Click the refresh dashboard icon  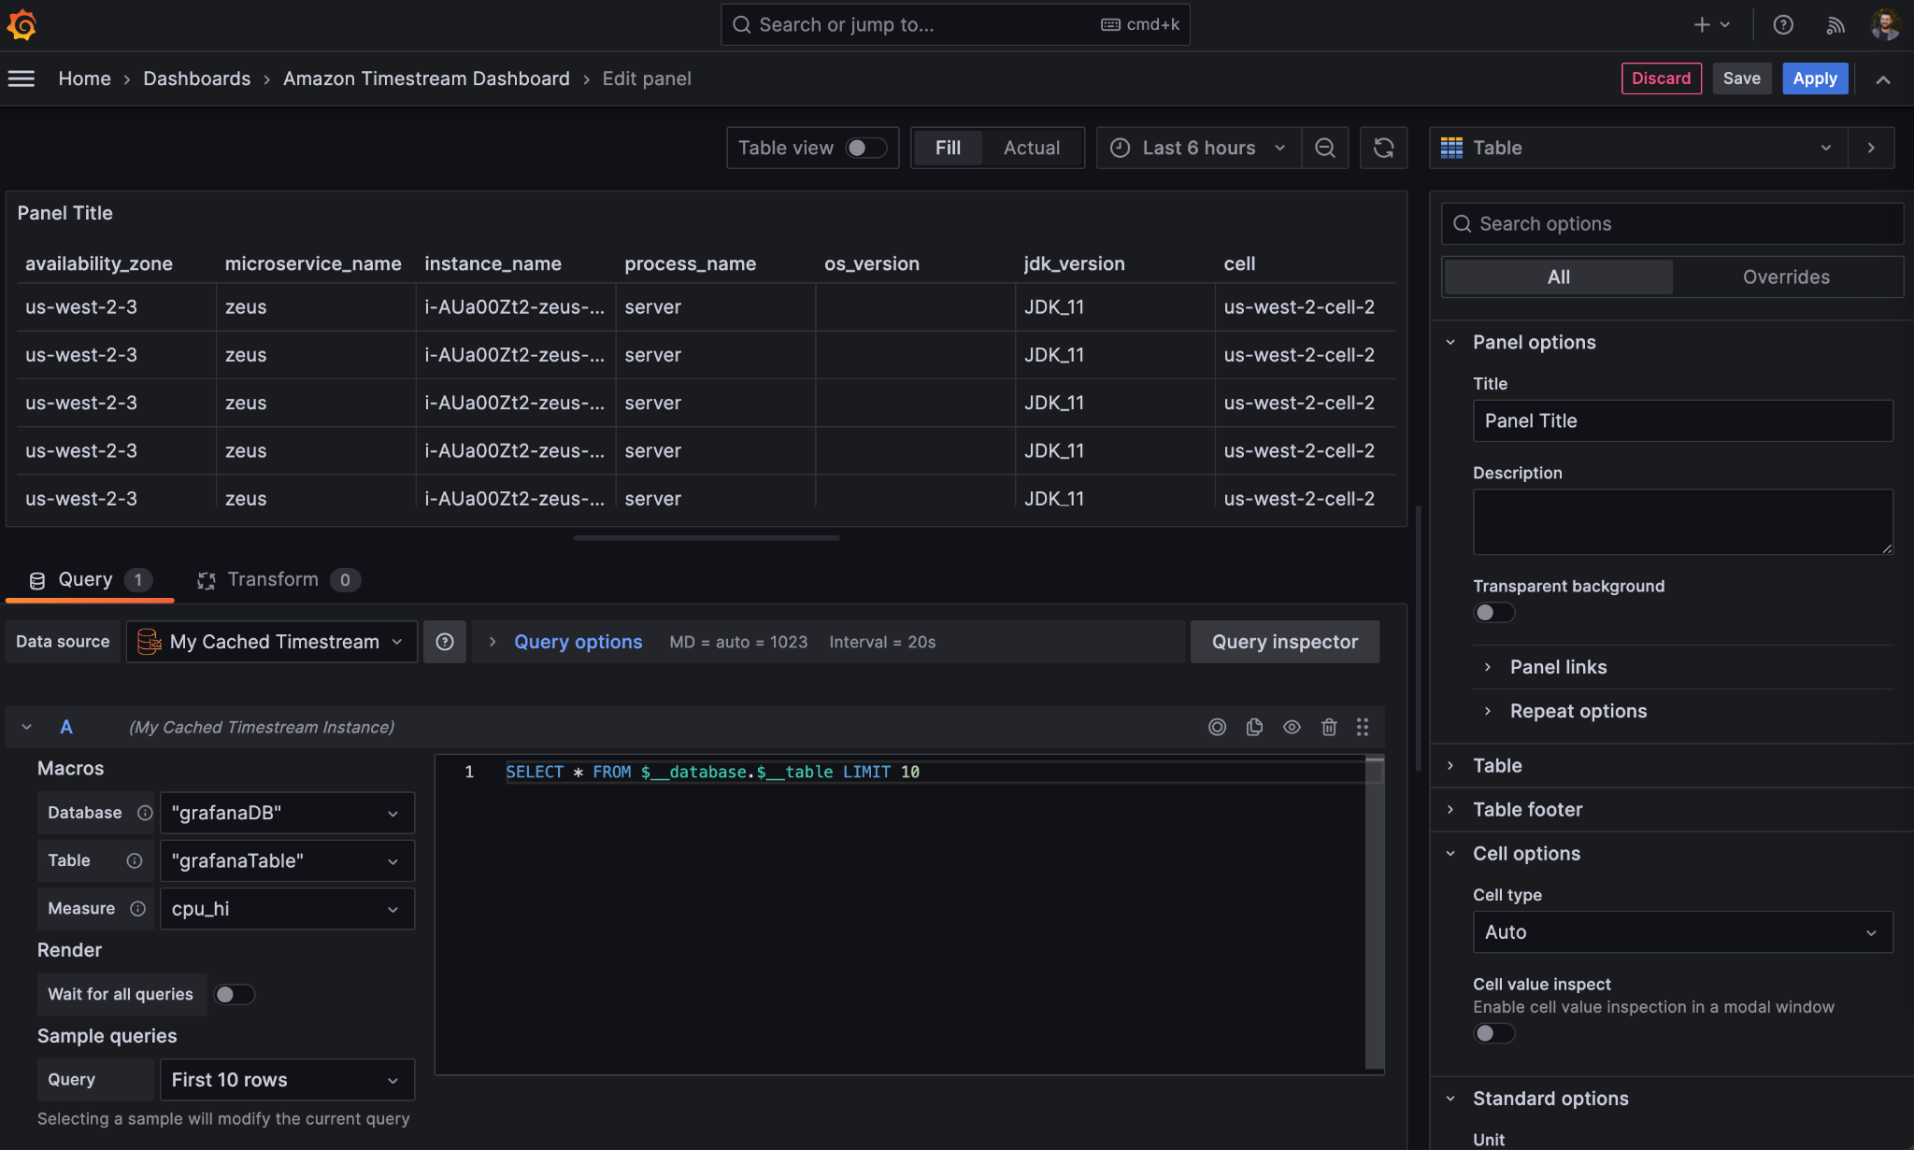[x=1383, y=148]
